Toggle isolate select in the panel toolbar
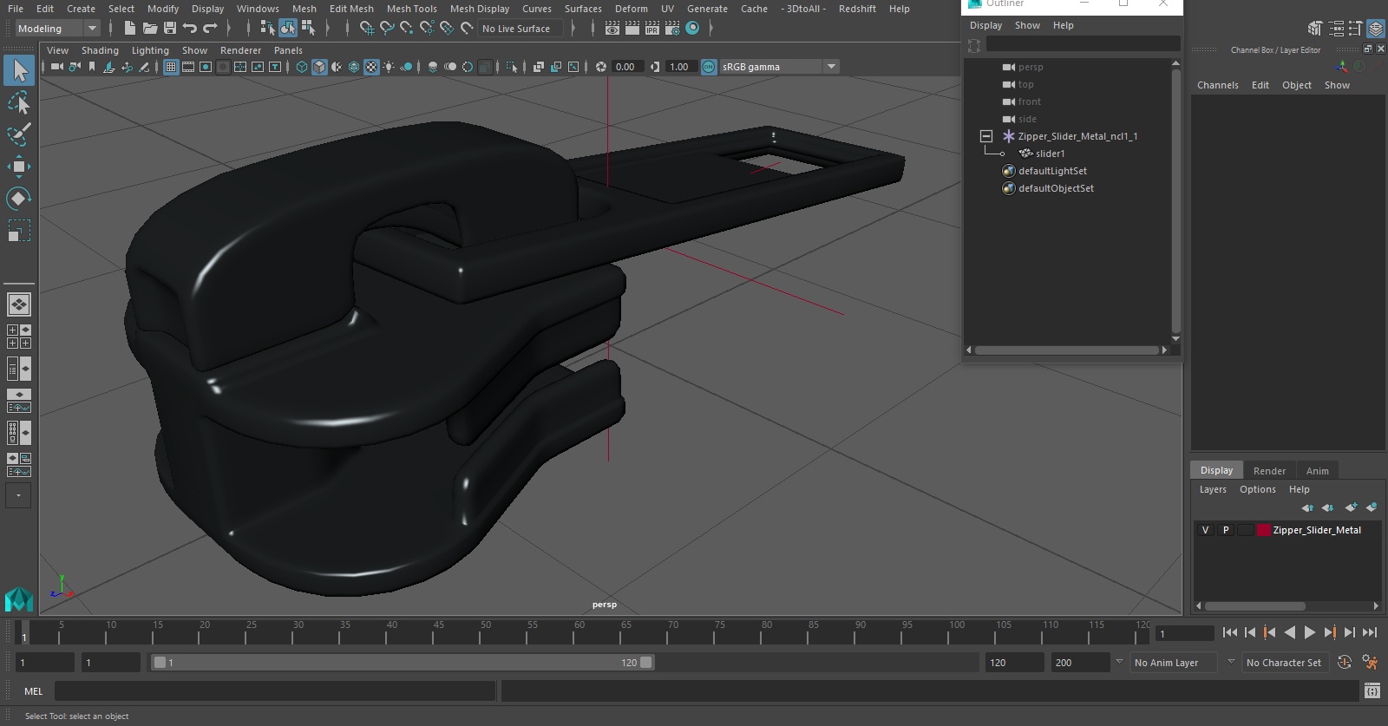1388x726 pixels. point(512,67)
